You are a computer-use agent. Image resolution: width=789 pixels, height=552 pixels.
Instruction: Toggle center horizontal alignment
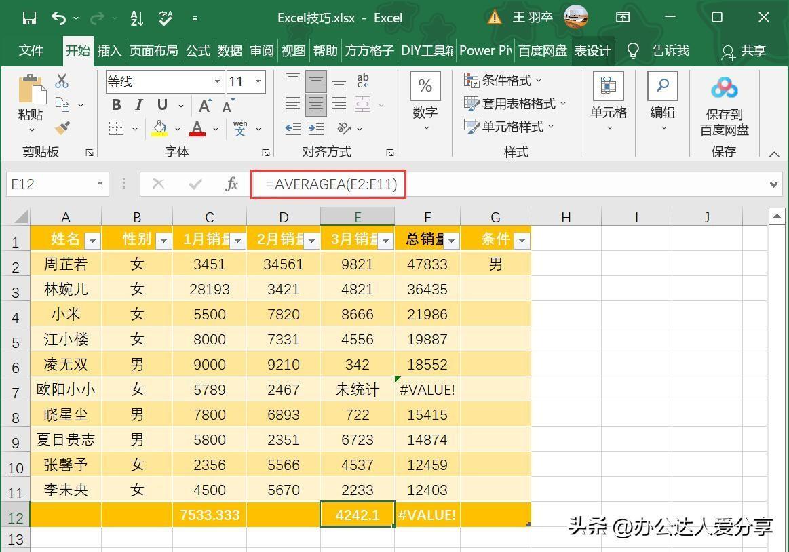316,104
